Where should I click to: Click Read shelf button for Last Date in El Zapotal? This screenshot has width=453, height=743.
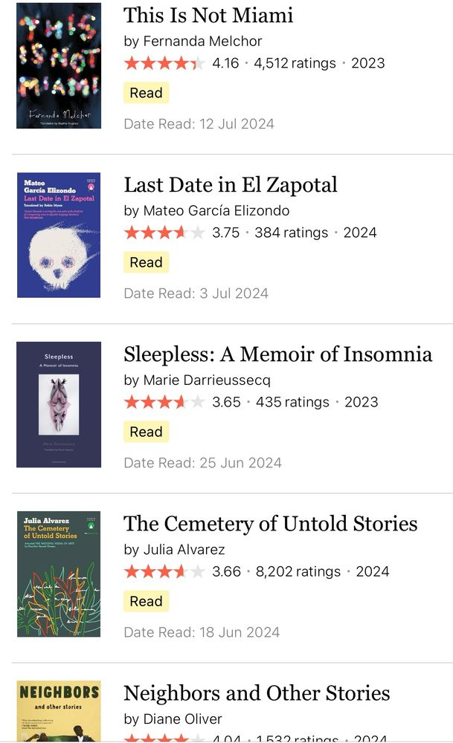(x=146, y=262)
